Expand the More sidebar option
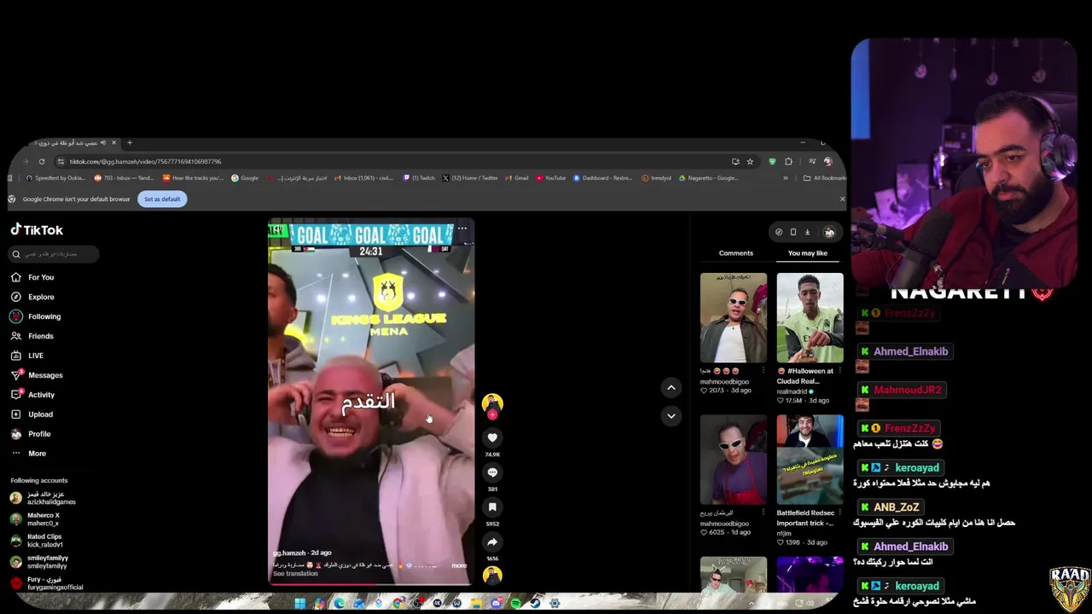 [x=28, y=454]
